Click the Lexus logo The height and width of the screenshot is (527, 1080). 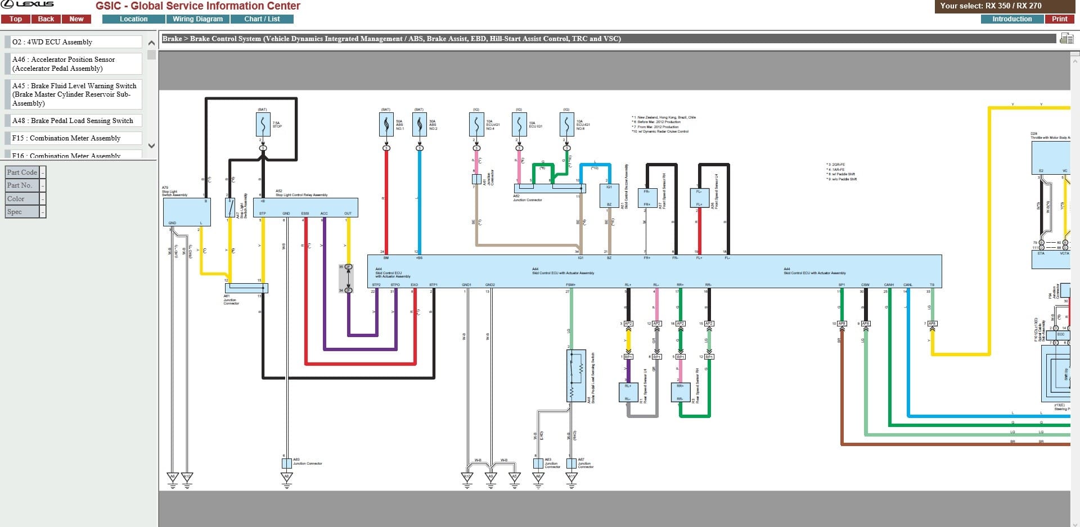click(28, 4)
